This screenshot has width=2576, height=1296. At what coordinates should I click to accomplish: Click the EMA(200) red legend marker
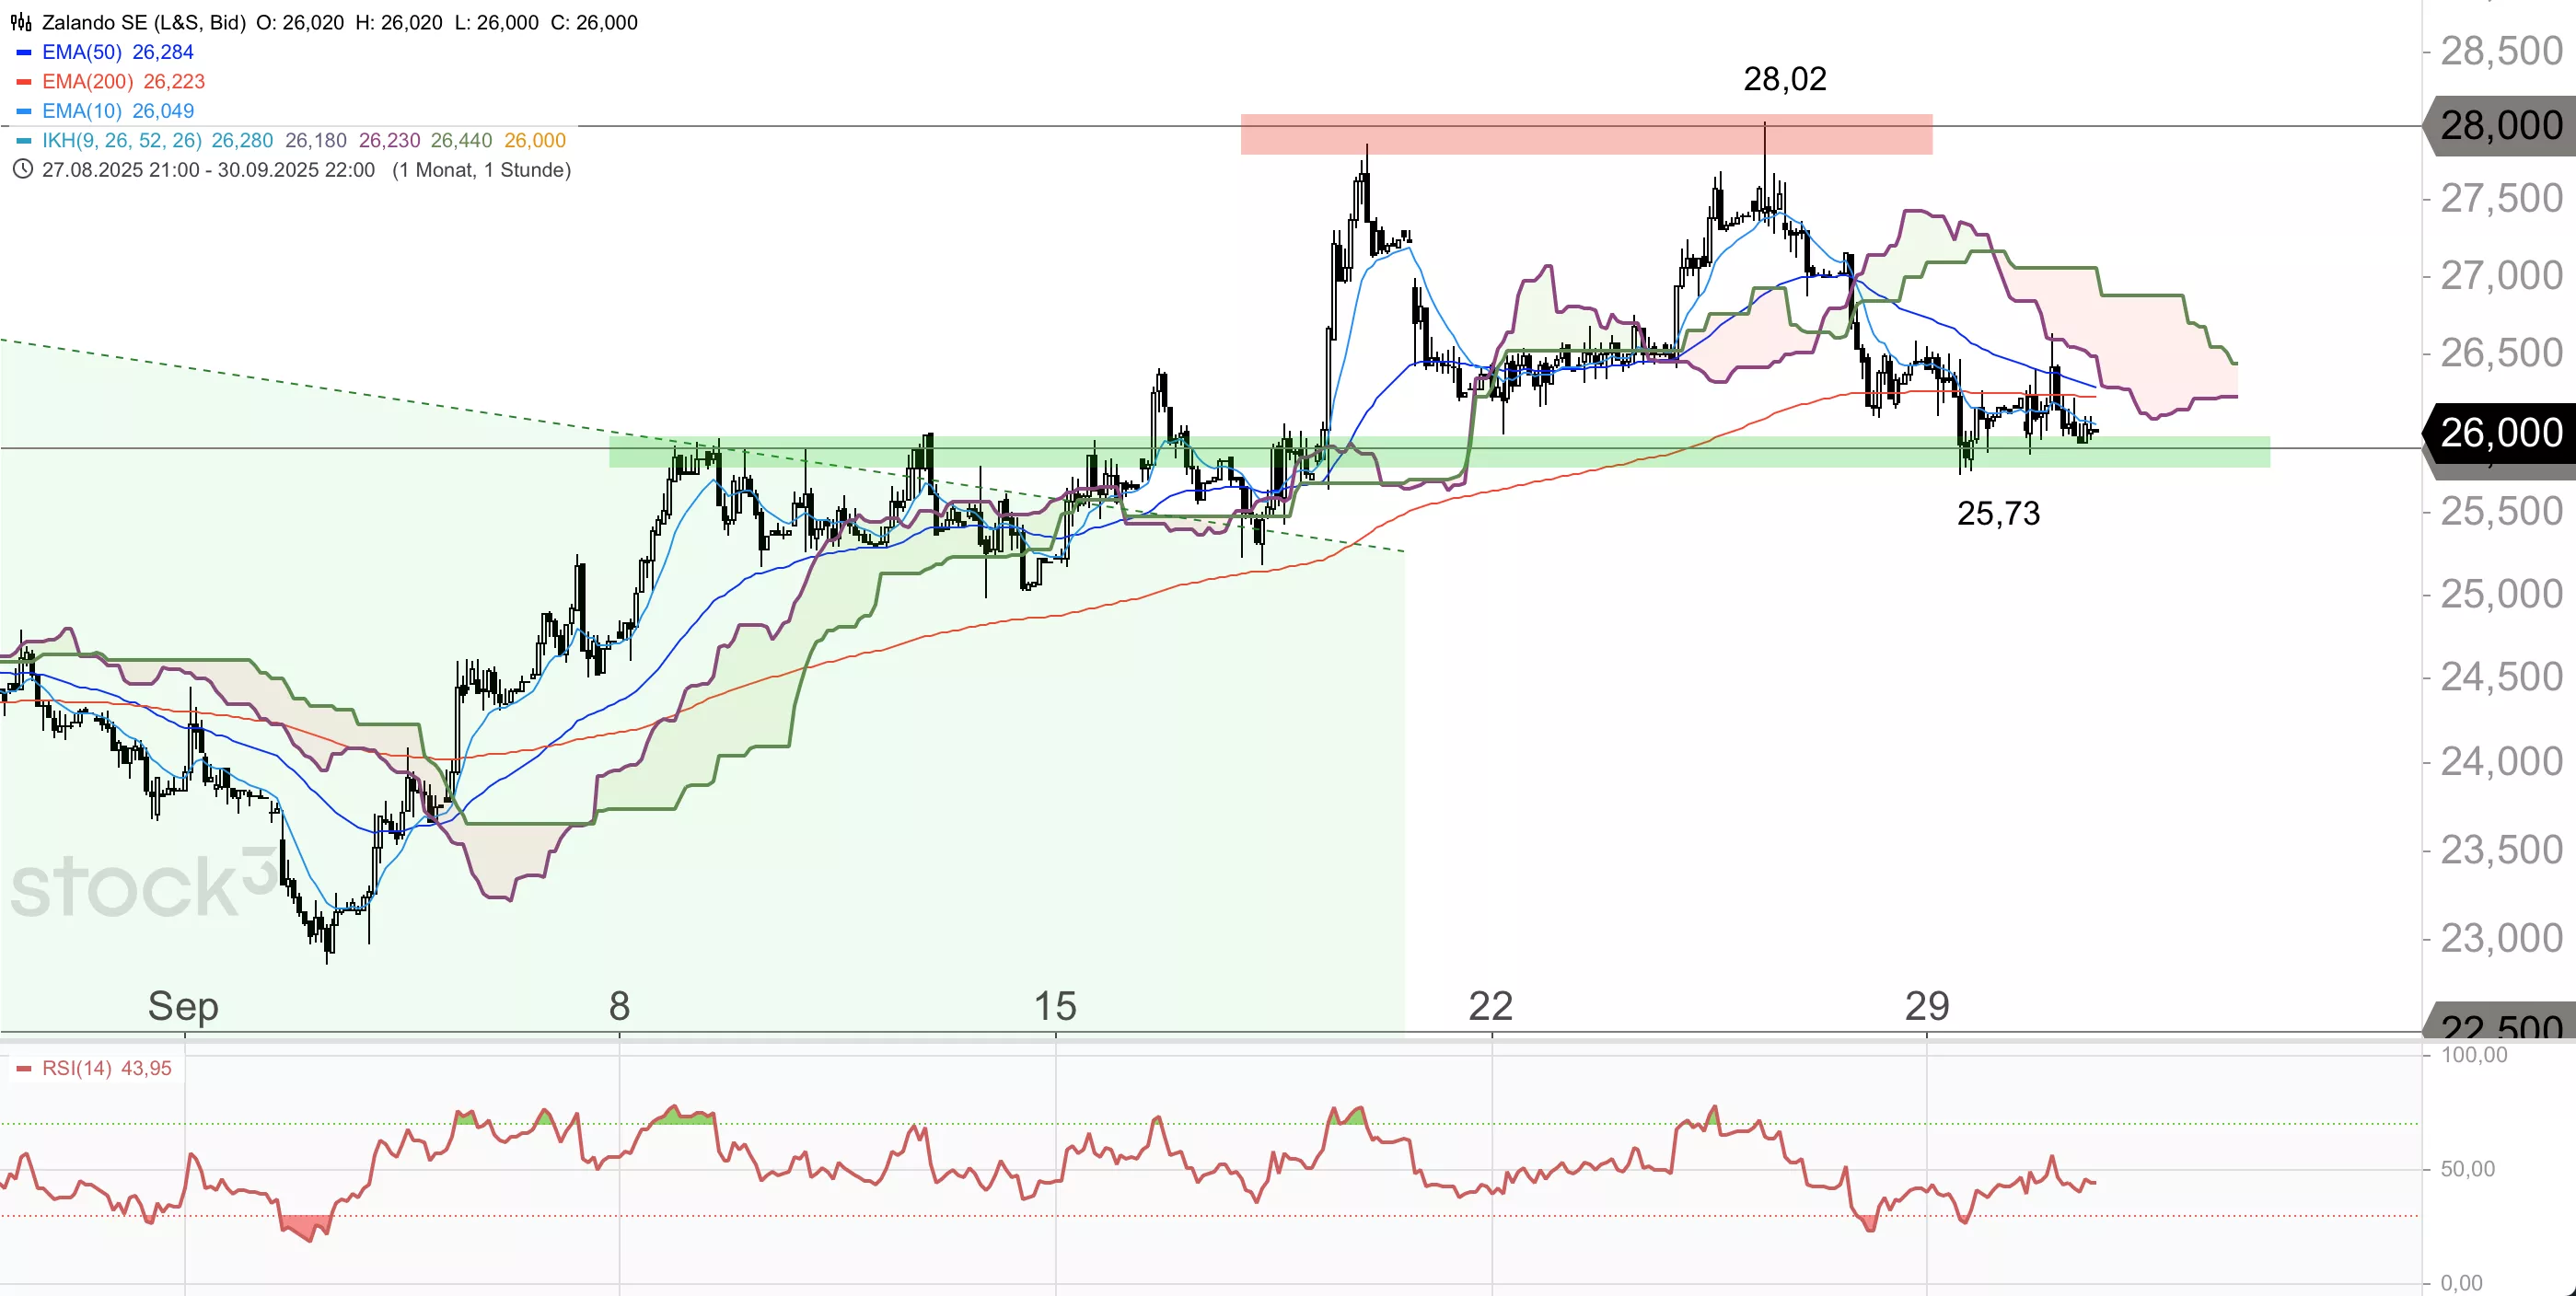point(24,82)
